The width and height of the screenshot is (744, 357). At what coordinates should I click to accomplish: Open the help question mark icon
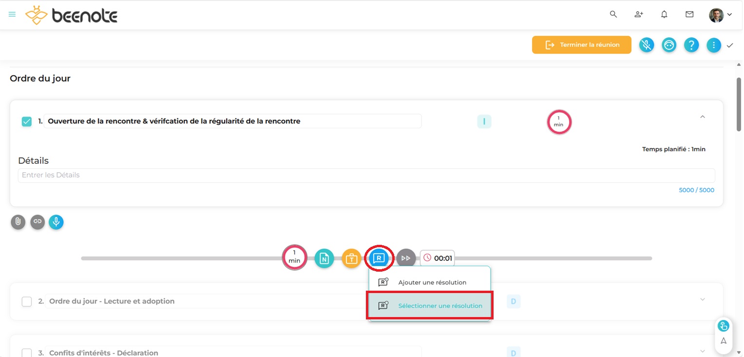pos(691,45)
